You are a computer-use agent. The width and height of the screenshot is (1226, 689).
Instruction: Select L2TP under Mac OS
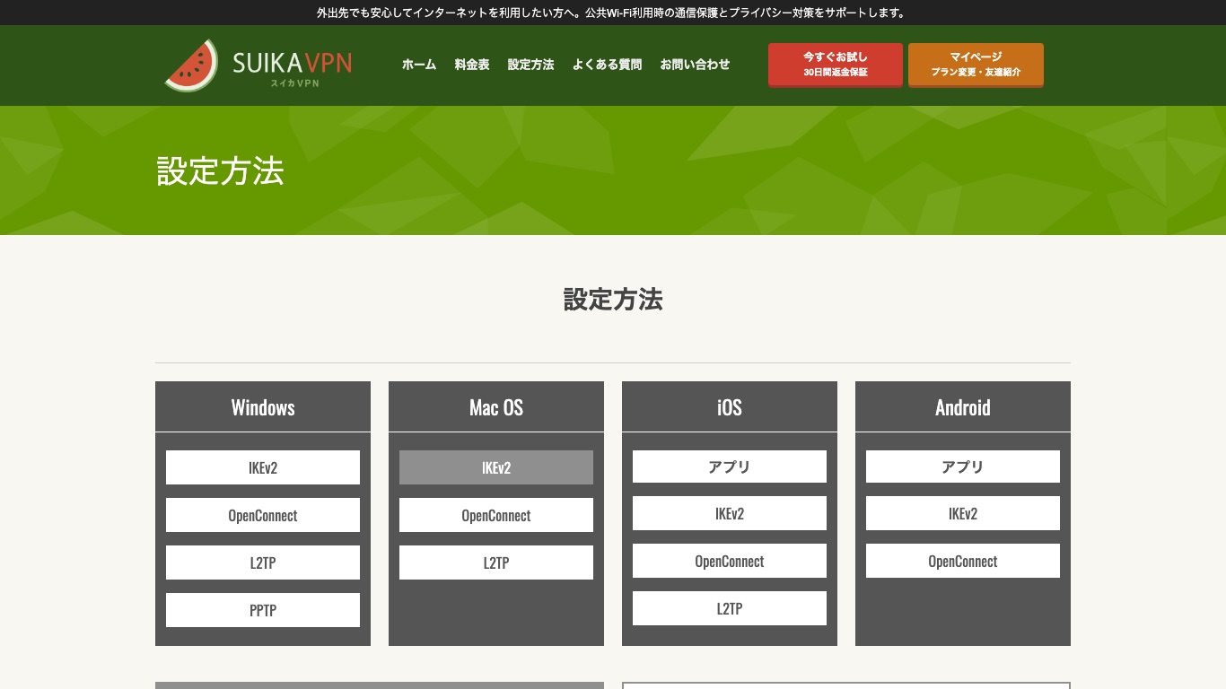pos(496,563)
